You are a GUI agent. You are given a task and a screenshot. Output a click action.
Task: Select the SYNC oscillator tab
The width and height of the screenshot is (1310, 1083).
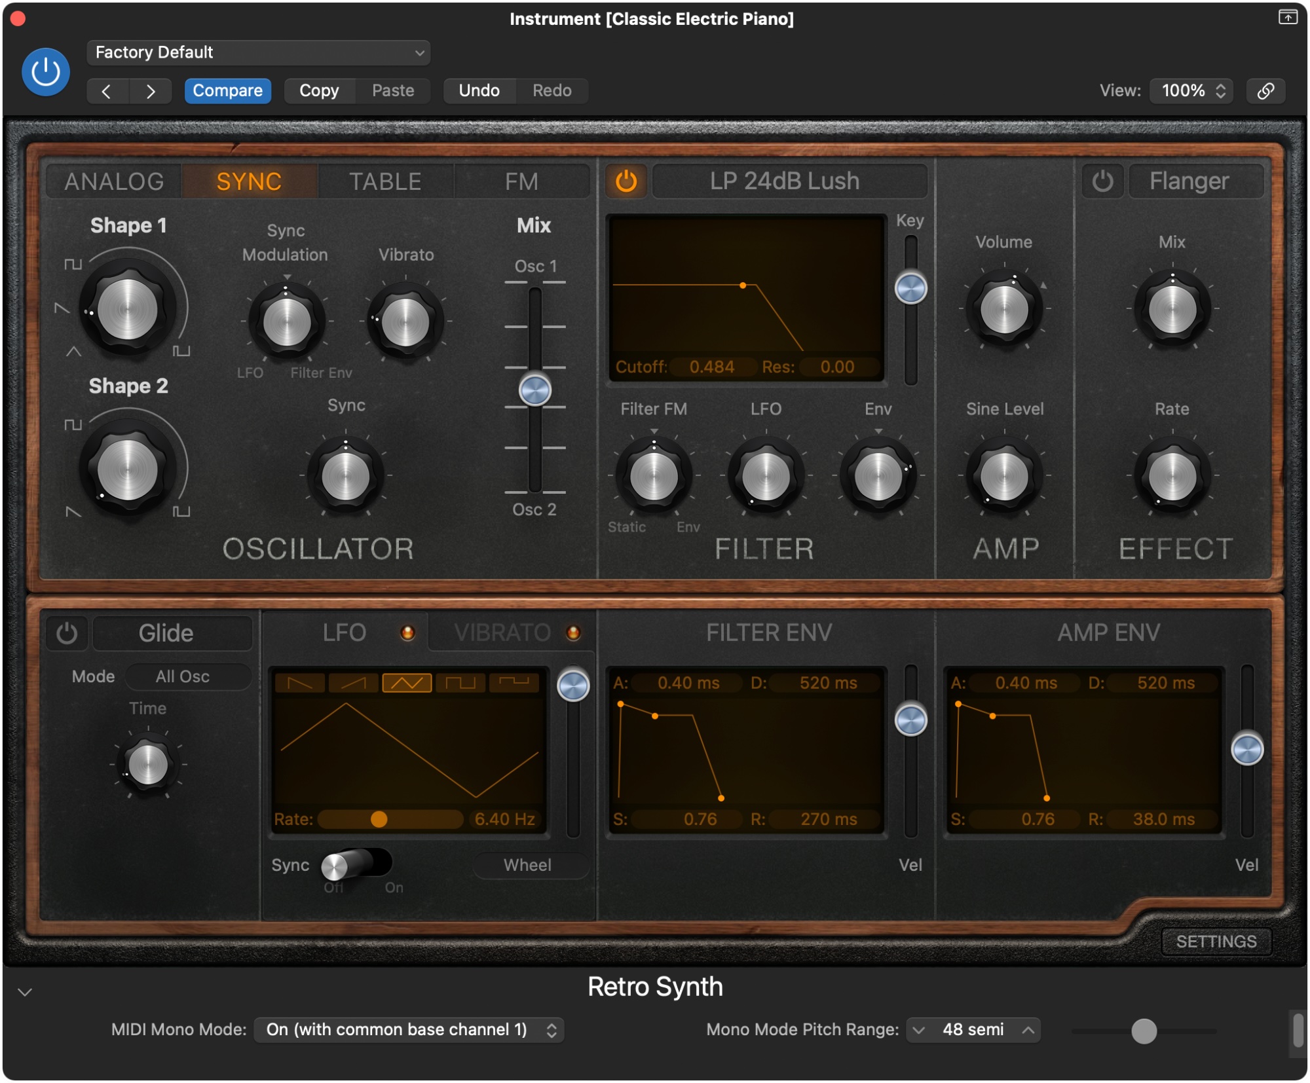coord(249,181)
